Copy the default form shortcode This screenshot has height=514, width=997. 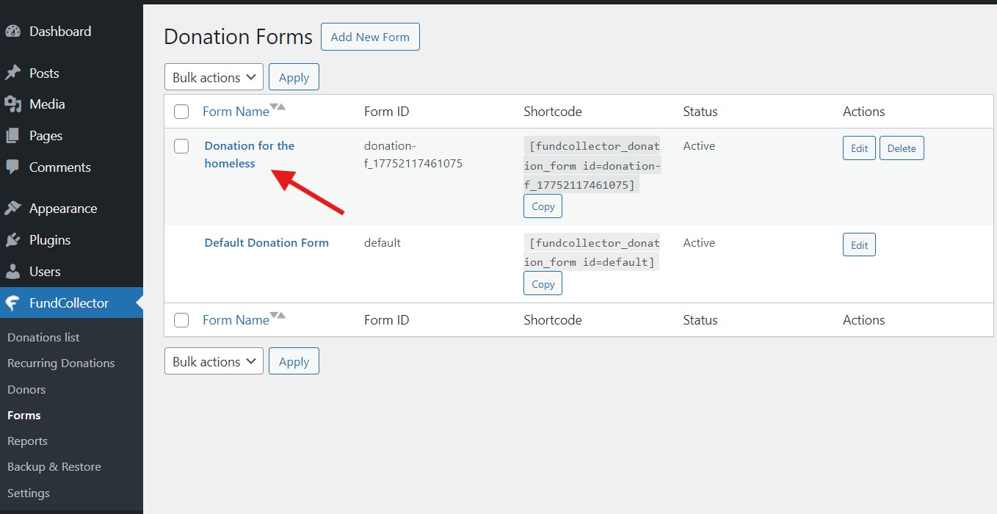pyautogui.click(x=542, y=283)
